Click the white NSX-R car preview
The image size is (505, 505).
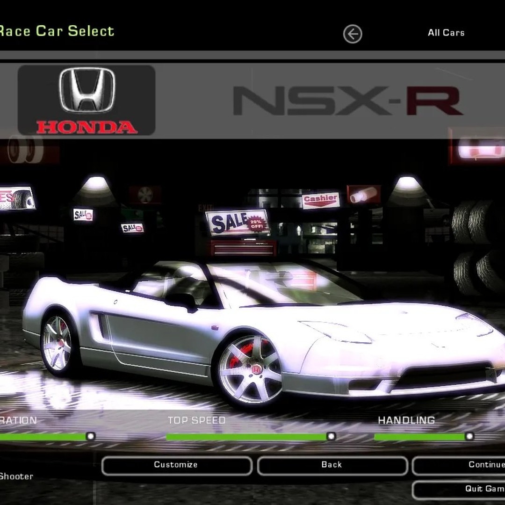pyautogui.click(x=264, y=335)
